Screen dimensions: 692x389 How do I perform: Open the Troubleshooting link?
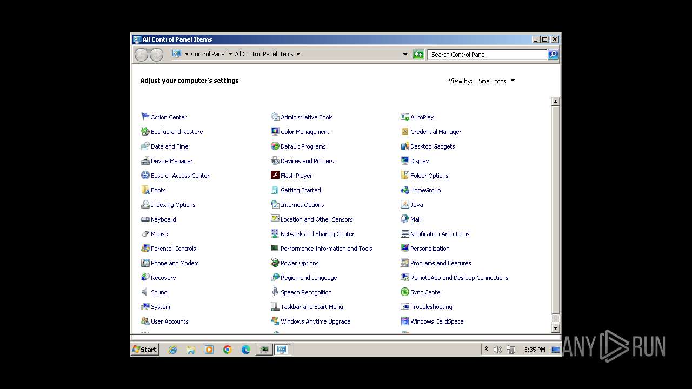(431, 307)
